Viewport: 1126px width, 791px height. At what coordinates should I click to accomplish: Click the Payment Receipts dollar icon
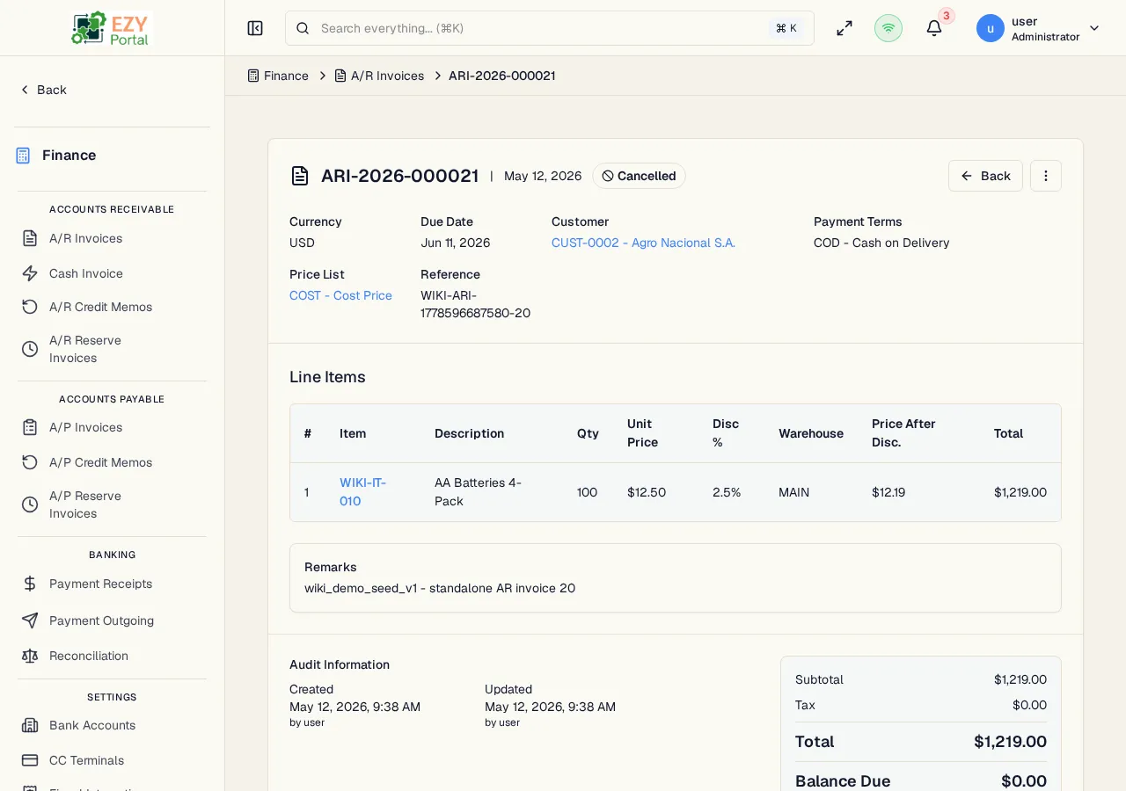[x=30, y=584]
